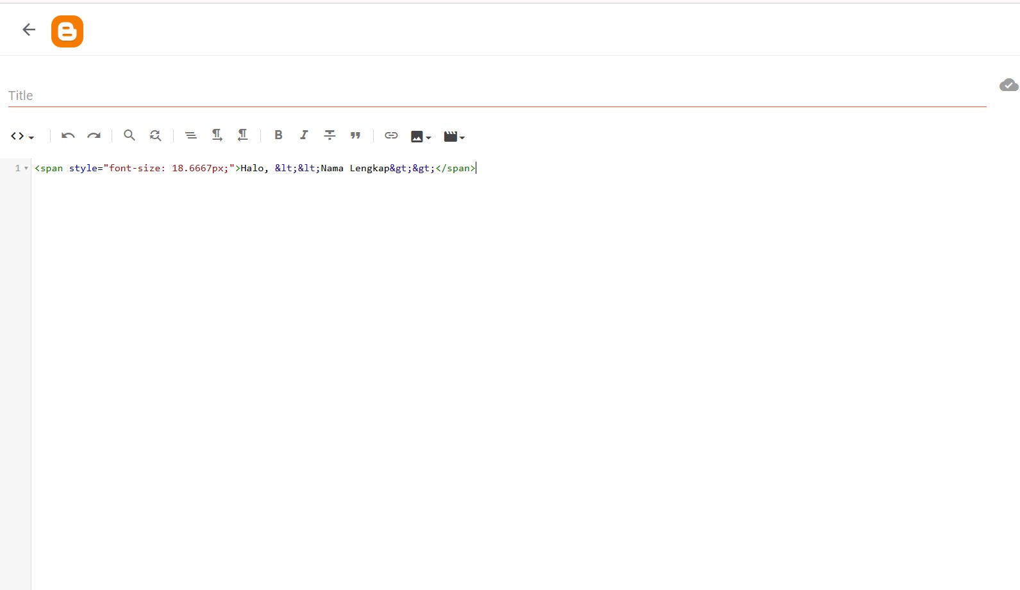The width and height of the screenshot is (1020, 590).
Task: Click the line number 1 gutter
Action: click(17, 168)
